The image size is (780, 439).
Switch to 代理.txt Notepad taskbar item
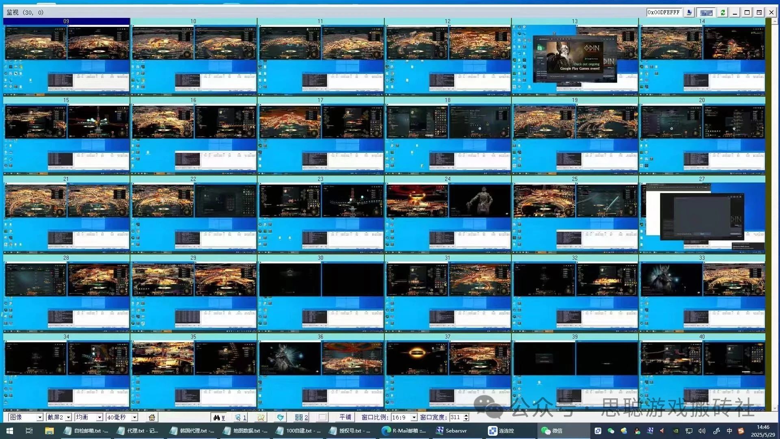point(138,431)
